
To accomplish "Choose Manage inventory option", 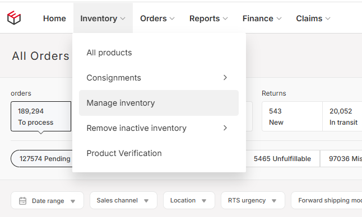I will click(159, 103).
